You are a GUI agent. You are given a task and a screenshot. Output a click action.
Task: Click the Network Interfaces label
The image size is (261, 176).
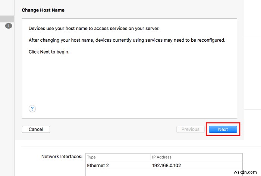click(62, 157)
